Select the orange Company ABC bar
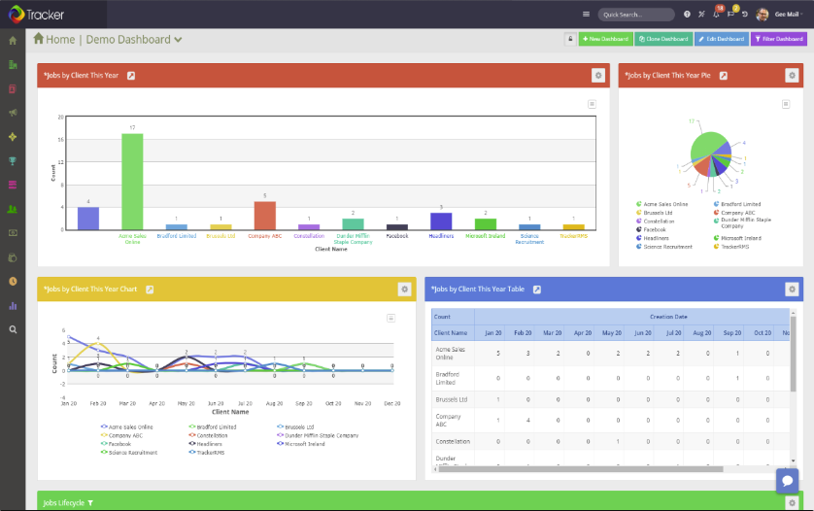 [x=265, y=216]
